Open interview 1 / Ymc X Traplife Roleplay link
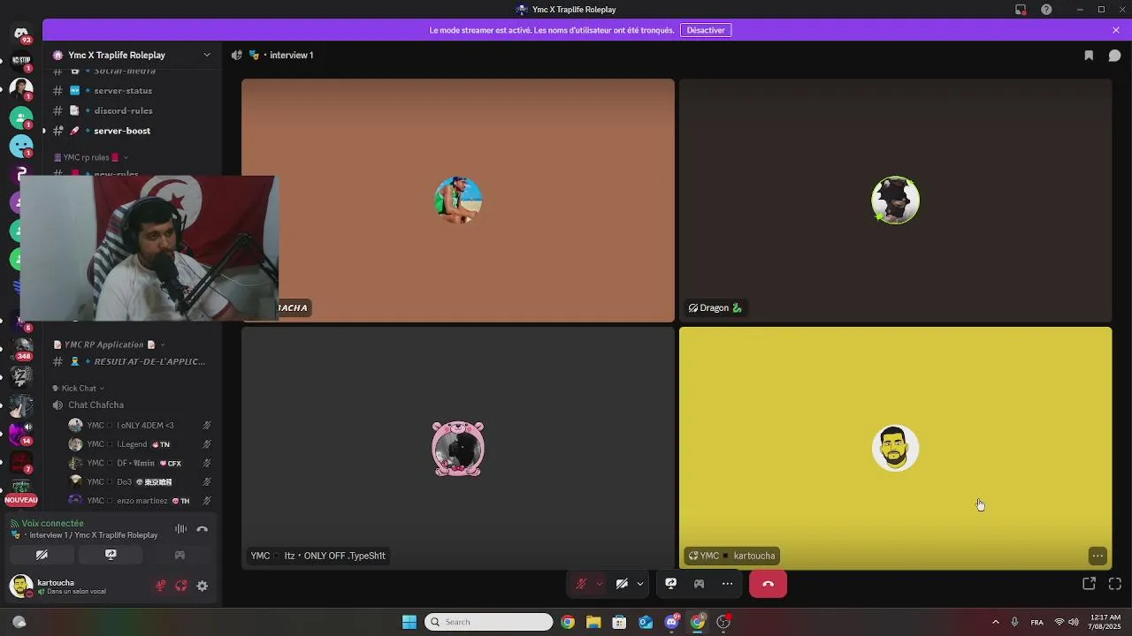Screen dimensions: 1132x636 click(x=93, y=535)
